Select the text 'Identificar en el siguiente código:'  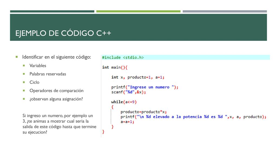[57, 57]
